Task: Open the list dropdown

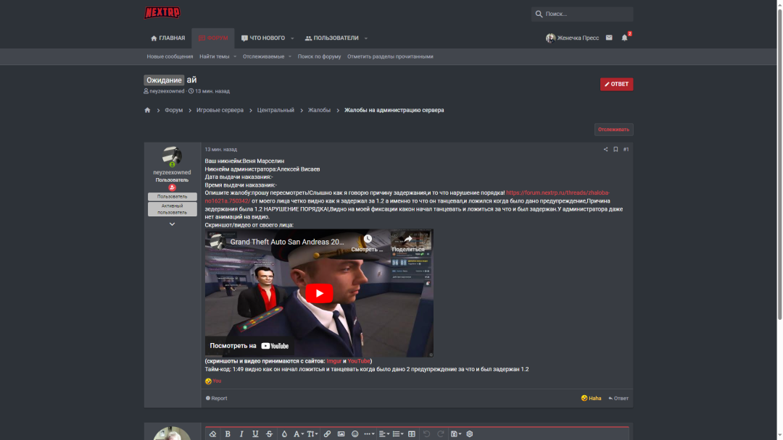Action: tap(397, 434)
